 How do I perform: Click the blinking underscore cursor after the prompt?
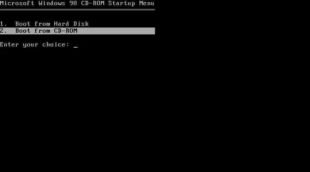(75, 47)
